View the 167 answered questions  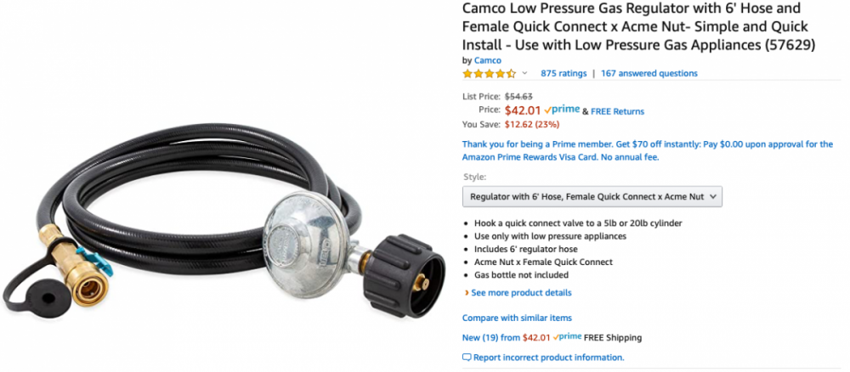[649, 73]
